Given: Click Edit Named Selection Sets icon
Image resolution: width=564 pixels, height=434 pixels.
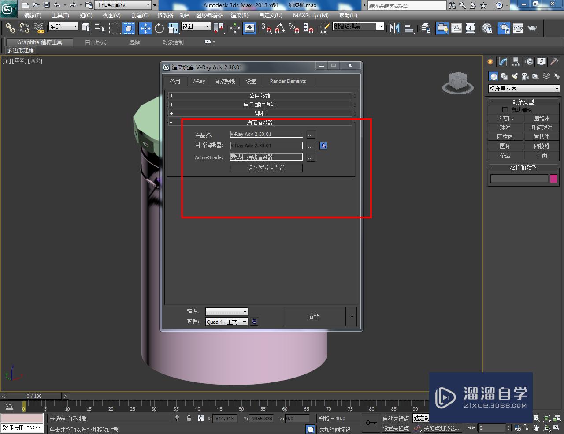Looking at the screenshot, I should [324, 28].
